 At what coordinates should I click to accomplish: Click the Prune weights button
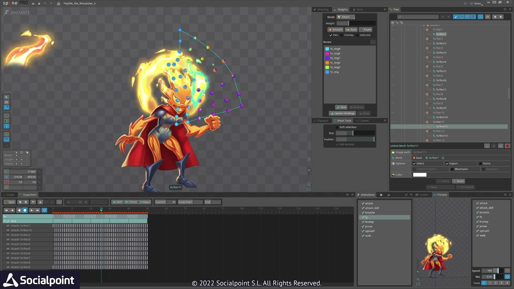pos(366,29)
